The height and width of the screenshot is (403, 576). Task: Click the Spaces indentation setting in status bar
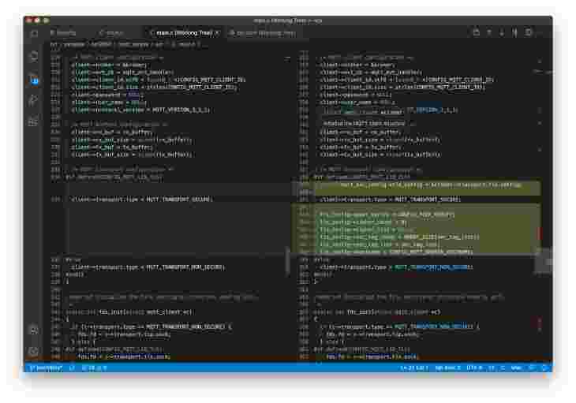447,368
